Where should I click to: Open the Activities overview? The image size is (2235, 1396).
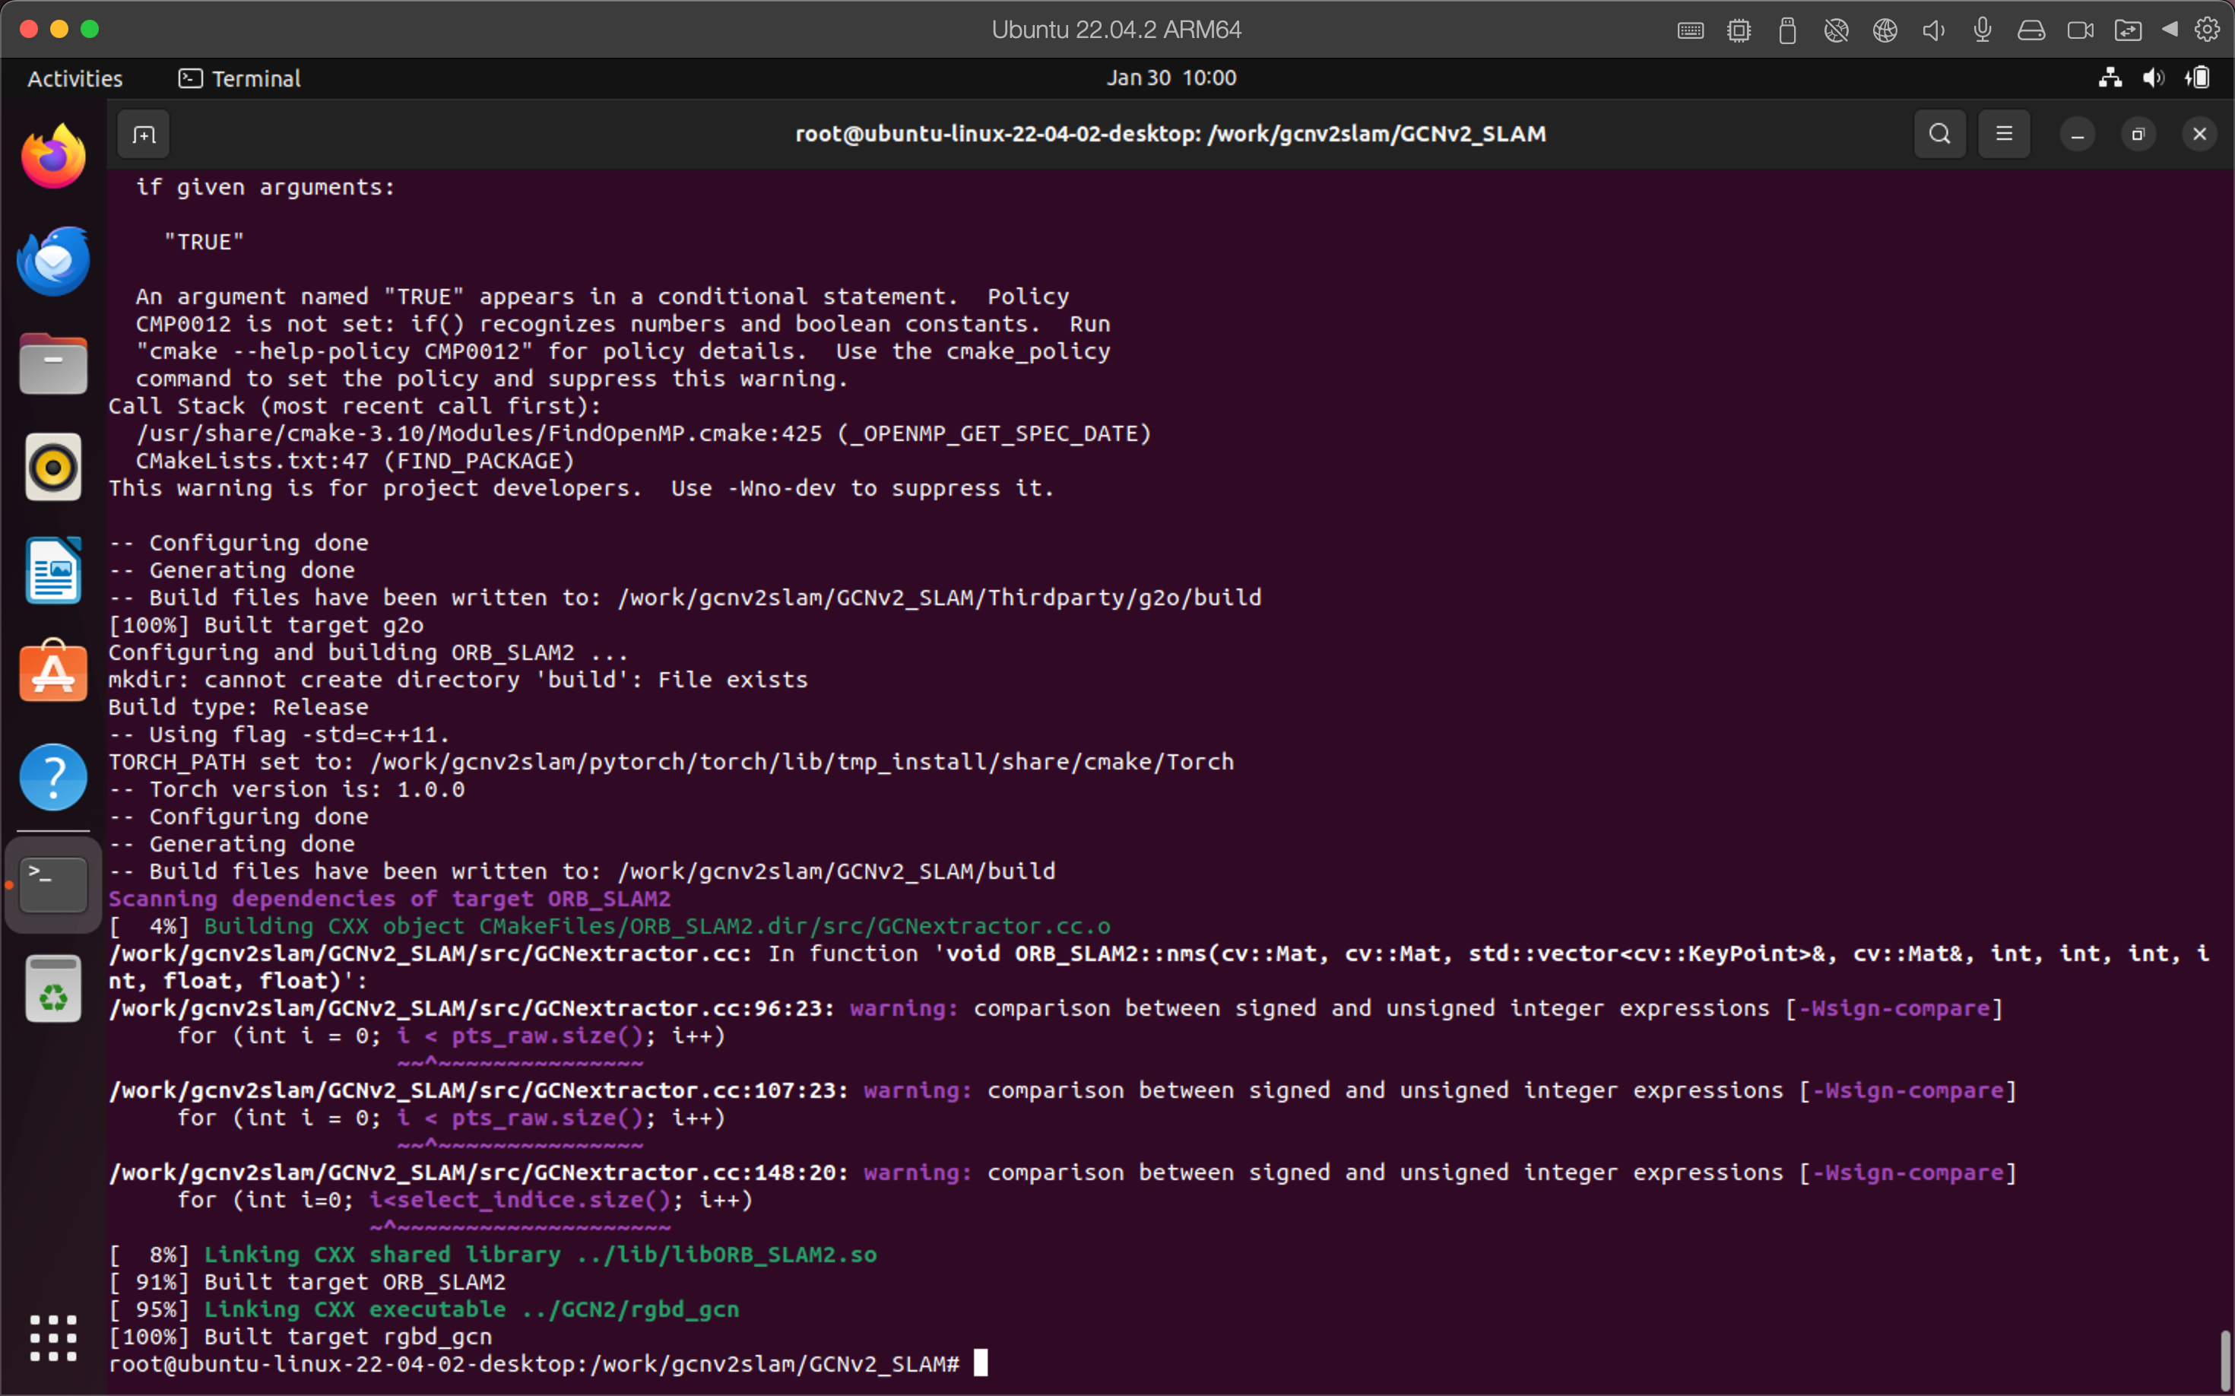[x=74, y=78]
